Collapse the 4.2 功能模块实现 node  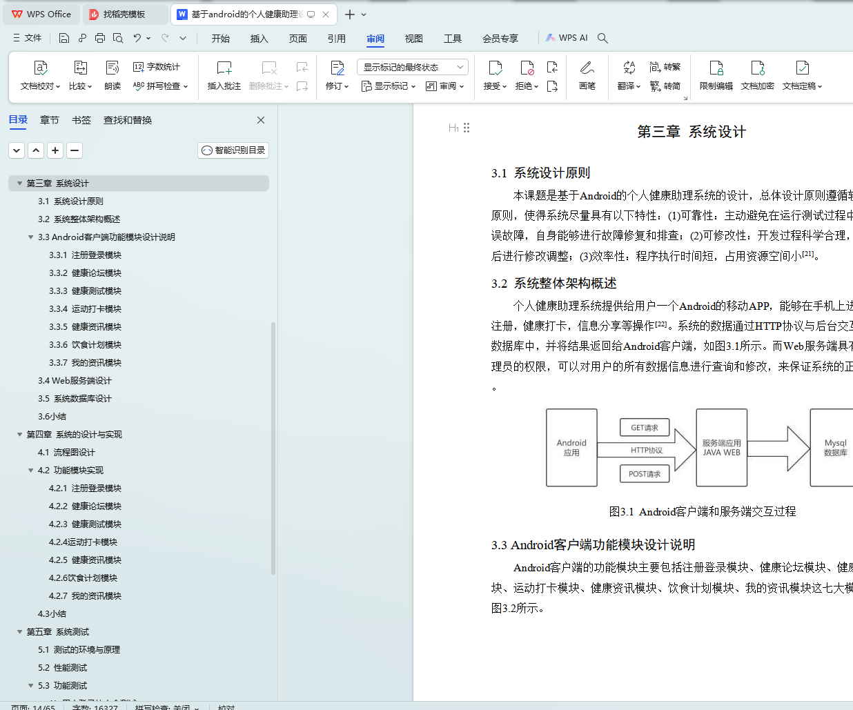(30, 471)
